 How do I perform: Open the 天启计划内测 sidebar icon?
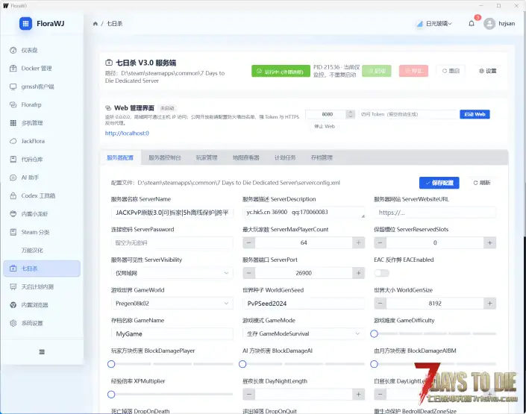click(13, 286)
